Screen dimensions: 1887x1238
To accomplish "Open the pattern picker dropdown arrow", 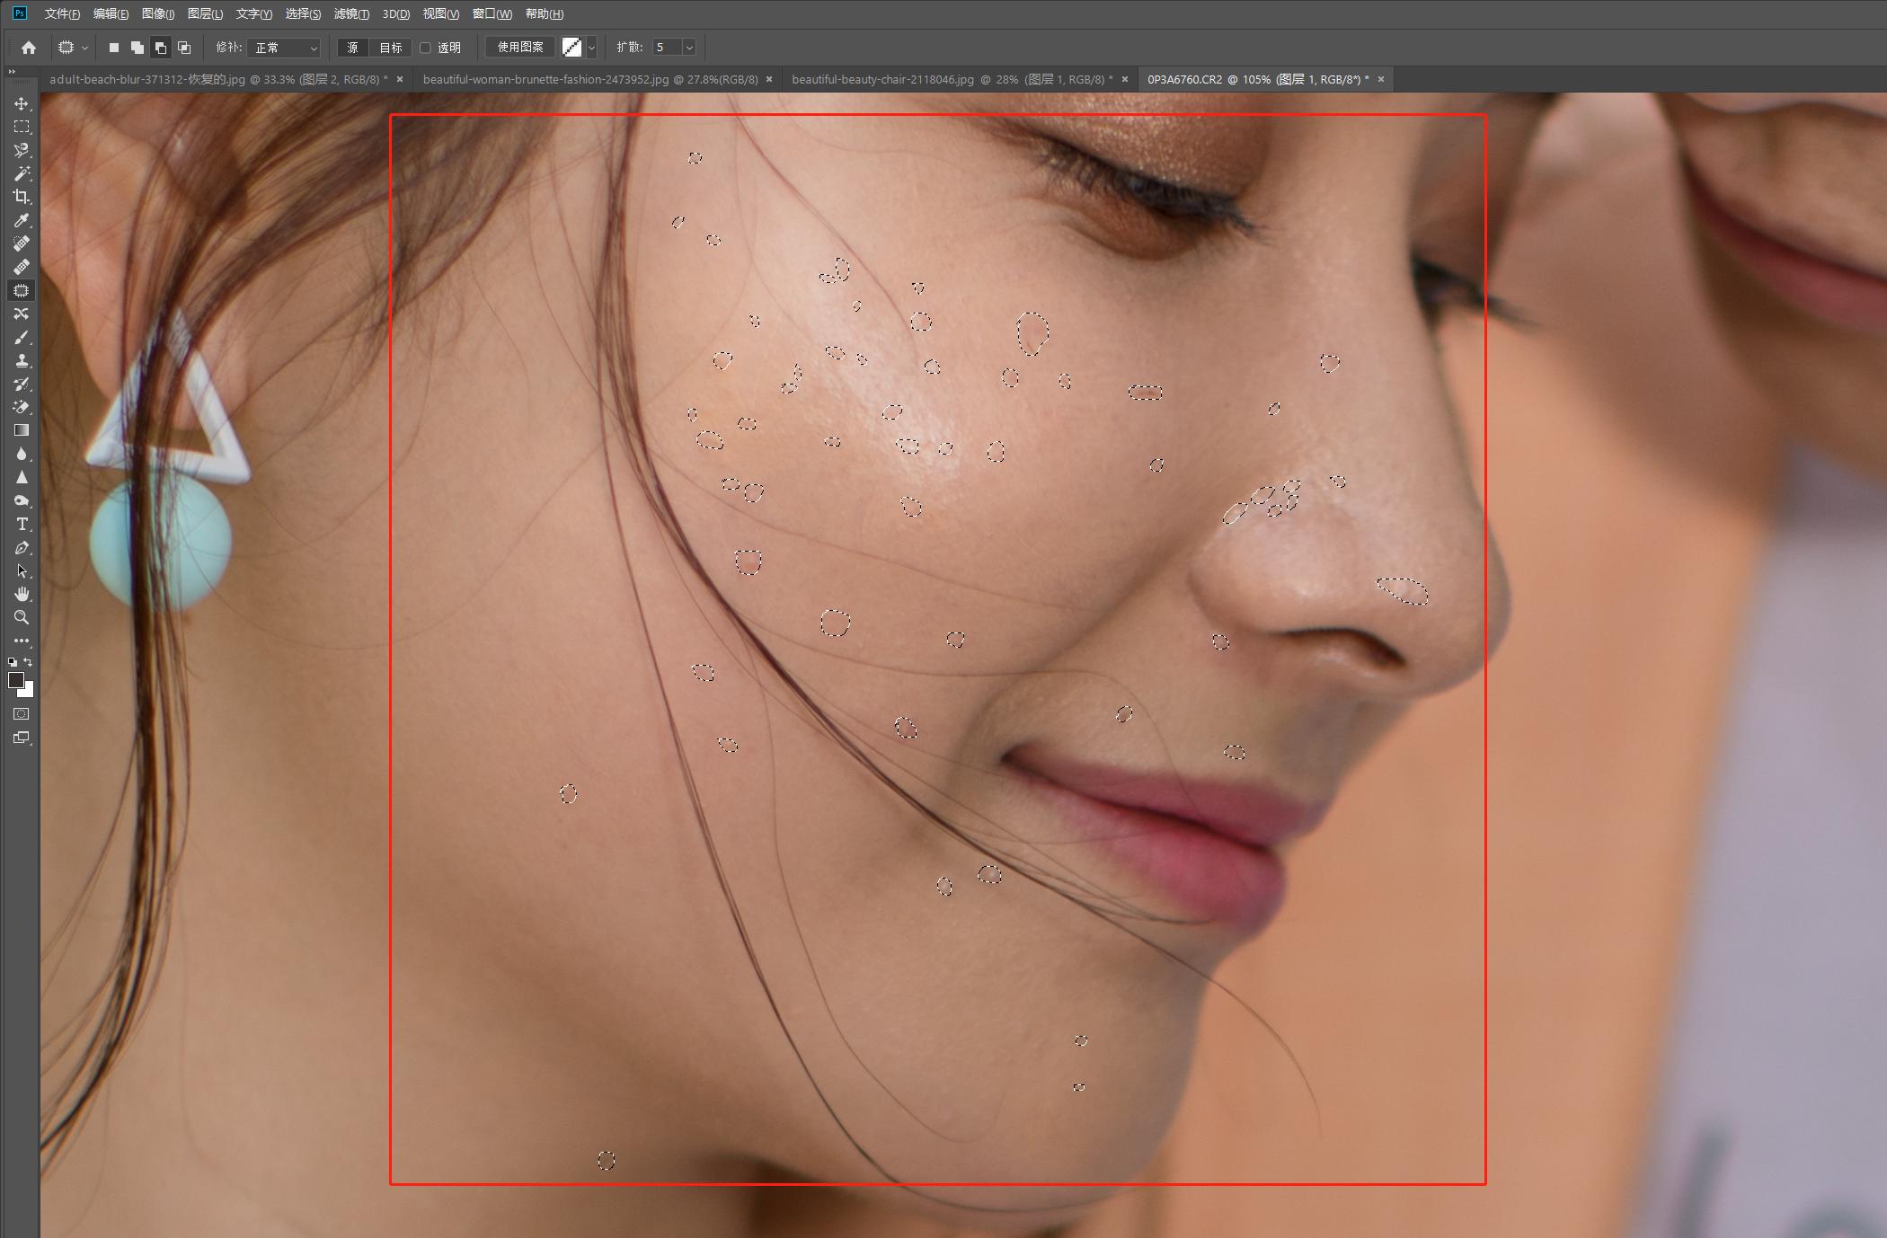I will (x=591, y=48).
